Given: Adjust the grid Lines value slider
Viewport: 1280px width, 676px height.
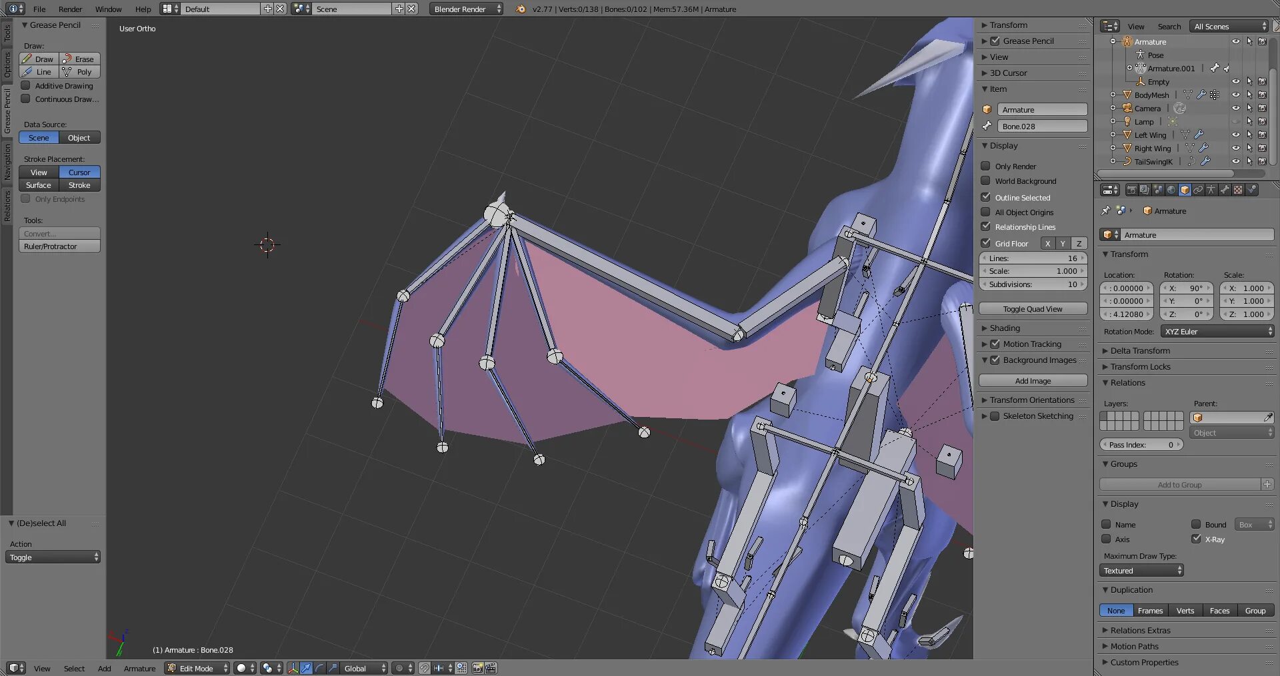Looking at the screenshot, I should 1033,258.
